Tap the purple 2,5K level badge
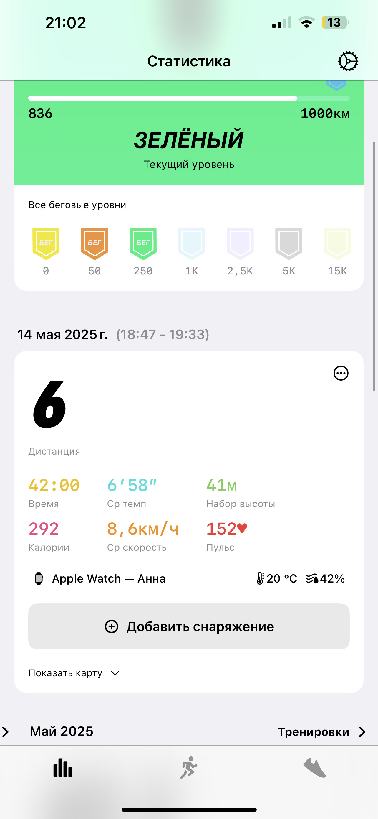Image resolution: width=378 pixels, height=819 pixels. [x=240, y=244]
